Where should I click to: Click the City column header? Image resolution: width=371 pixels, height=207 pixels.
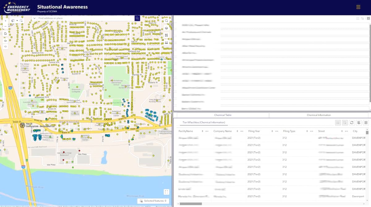pyautogui.click(x=355, y=131)
